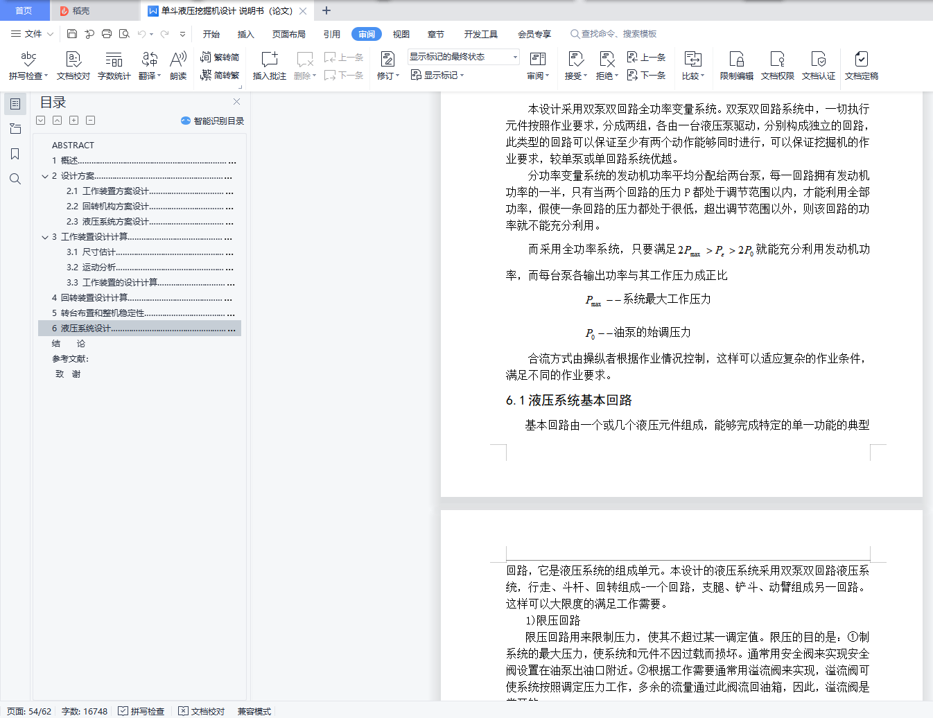Switch to the 开发工具 ribbon tab
This screenshot has height=718, width=933.
point(481,34)
